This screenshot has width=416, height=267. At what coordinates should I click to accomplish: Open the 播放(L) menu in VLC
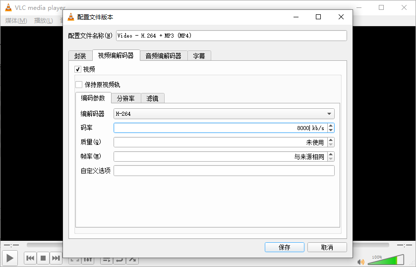(x=44, y=20)
